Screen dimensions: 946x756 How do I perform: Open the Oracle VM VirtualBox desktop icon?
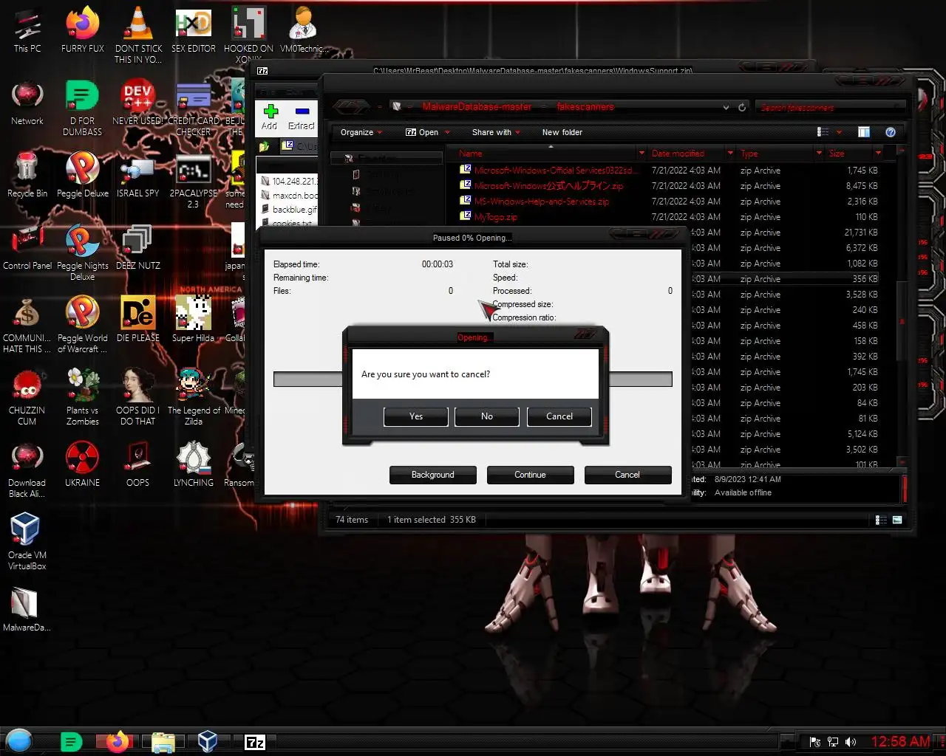click(27, 543)
